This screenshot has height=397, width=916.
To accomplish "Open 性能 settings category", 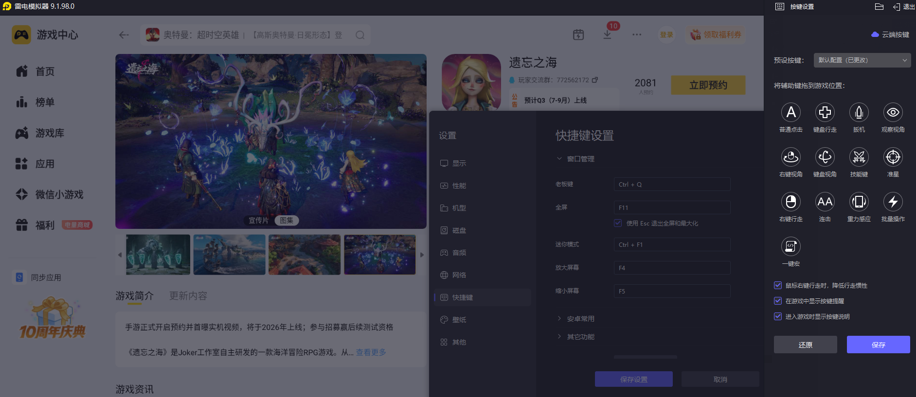I will pos(482,186).
